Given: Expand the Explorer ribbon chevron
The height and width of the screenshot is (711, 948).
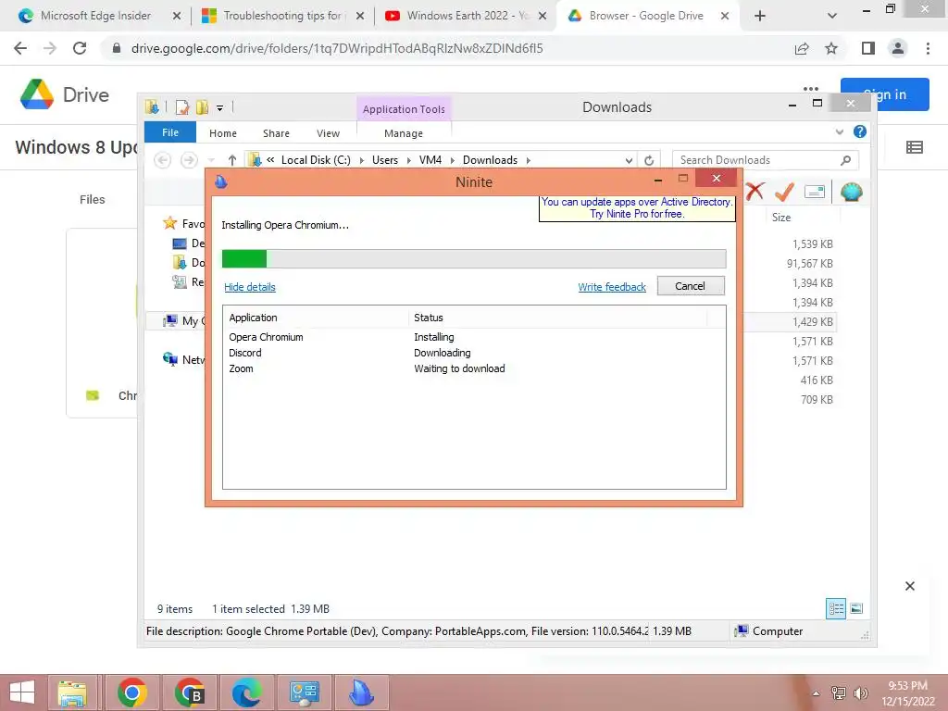Looking at the screenshot, I should (x=839, y=131).
